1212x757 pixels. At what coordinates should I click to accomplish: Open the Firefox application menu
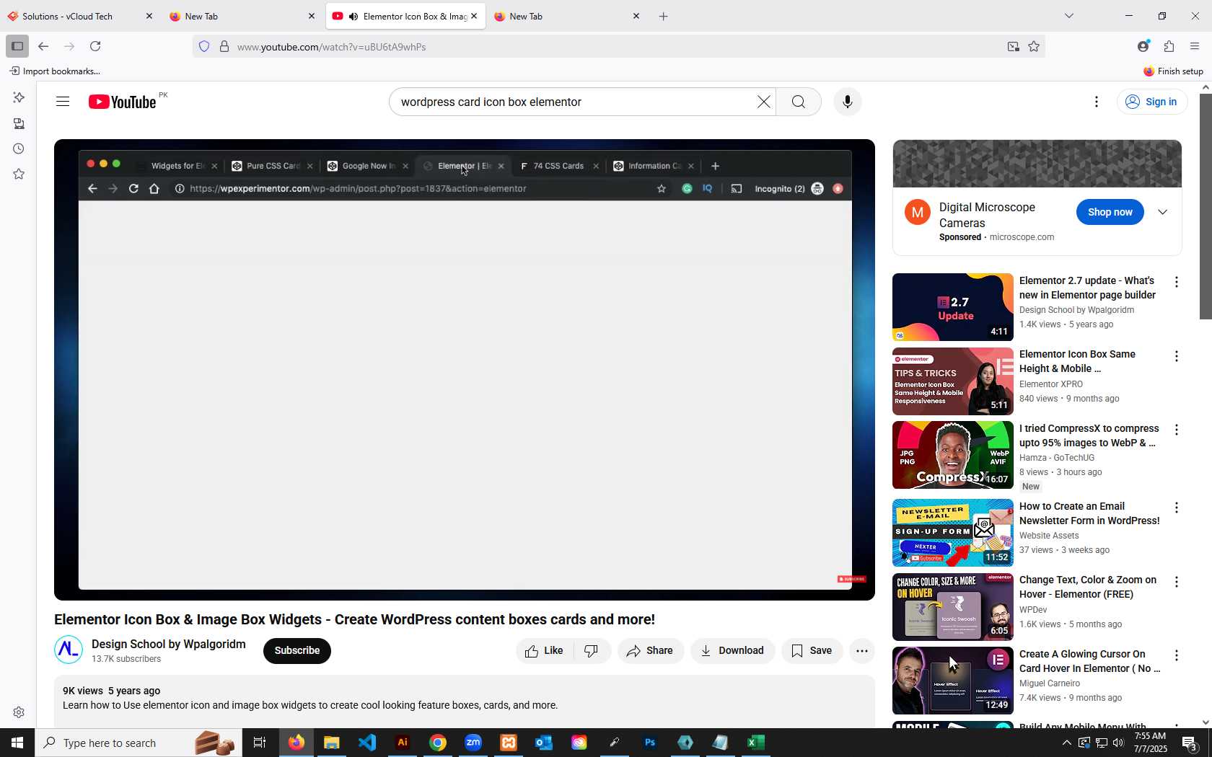click(1195, 46)
